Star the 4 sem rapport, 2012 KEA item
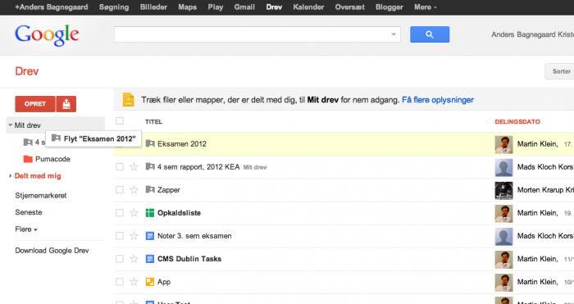This screenshot has width=574, height=304. point(134,167)
